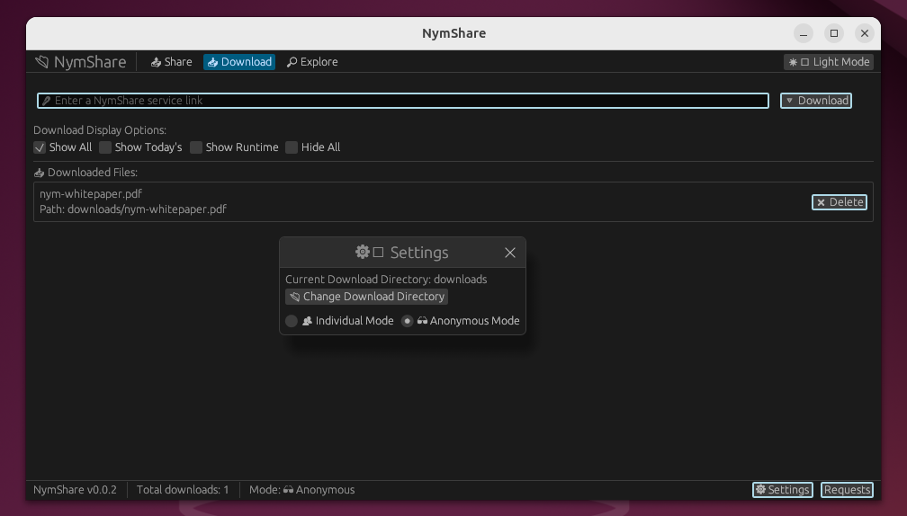Check the Hide All checkbox
Viewport: 907px width, 516px height.
click(292, 147)
